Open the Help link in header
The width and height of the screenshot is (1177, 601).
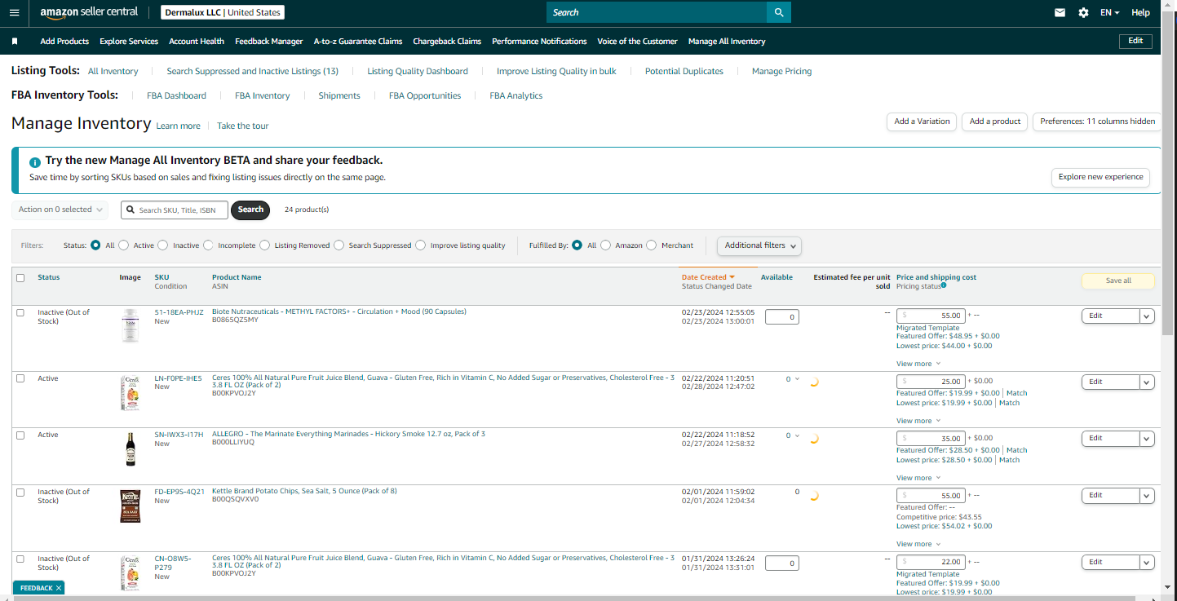pyautogui.click(x=1140, y=12)
